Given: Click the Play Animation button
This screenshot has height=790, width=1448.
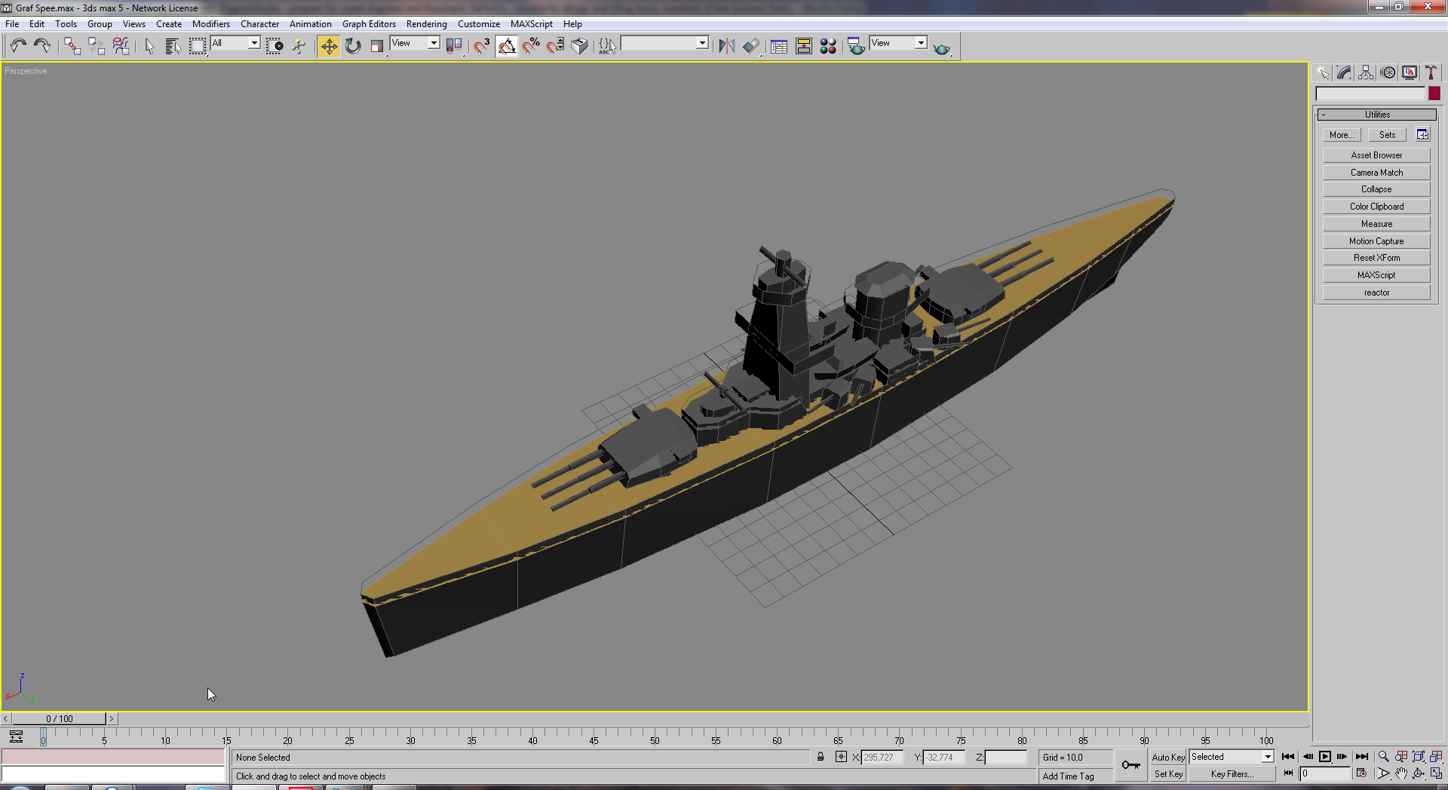Looking at the screenshot, I should point(1325,757).
